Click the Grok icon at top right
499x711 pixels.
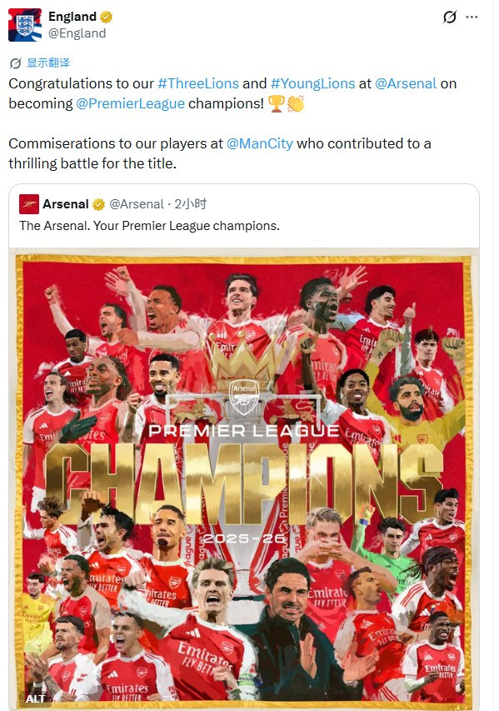(x=449, y=18)
